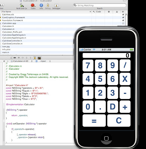Click the red Tasks stop icon

33,5
